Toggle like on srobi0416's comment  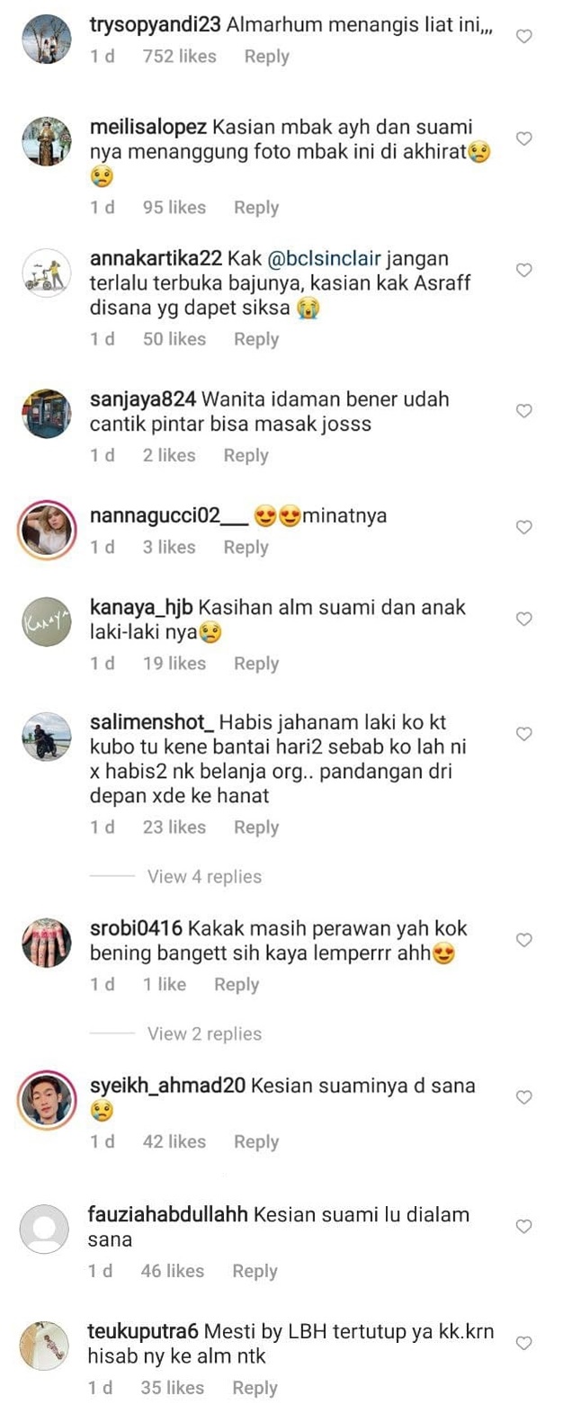click(x=524, y=940)
